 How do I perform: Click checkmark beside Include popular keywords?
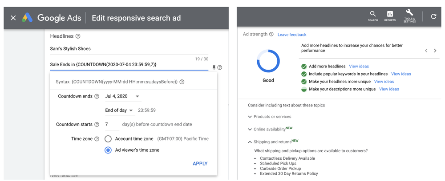pyautogui.click(x=304, y=74)
